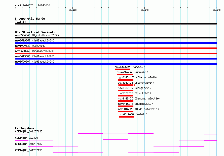
Task: Click the 90746k ruler label
Action: [216, 10]
